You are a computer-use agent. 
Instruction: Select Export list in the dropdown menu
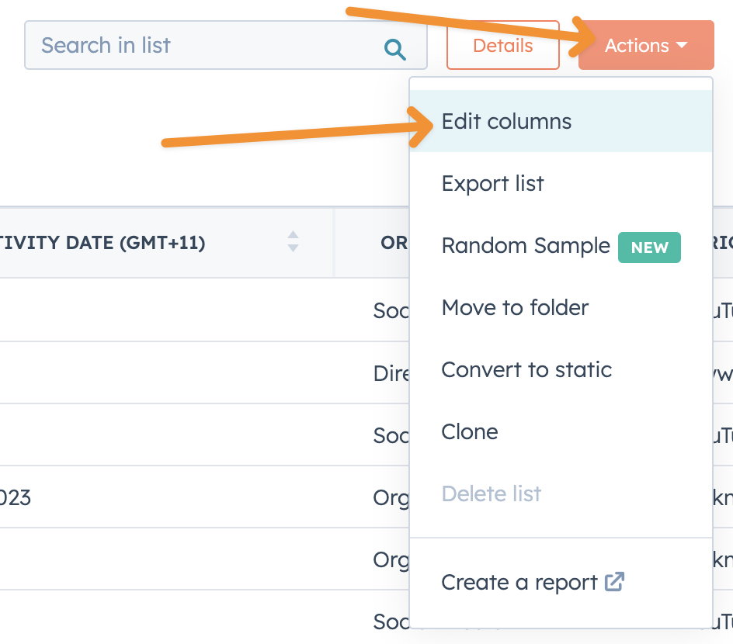(x=492, y=184)
